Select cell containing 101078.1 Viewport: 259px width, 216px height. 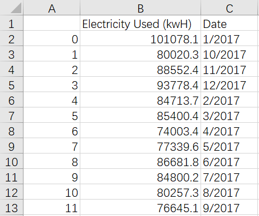click(x=140, y=38)
